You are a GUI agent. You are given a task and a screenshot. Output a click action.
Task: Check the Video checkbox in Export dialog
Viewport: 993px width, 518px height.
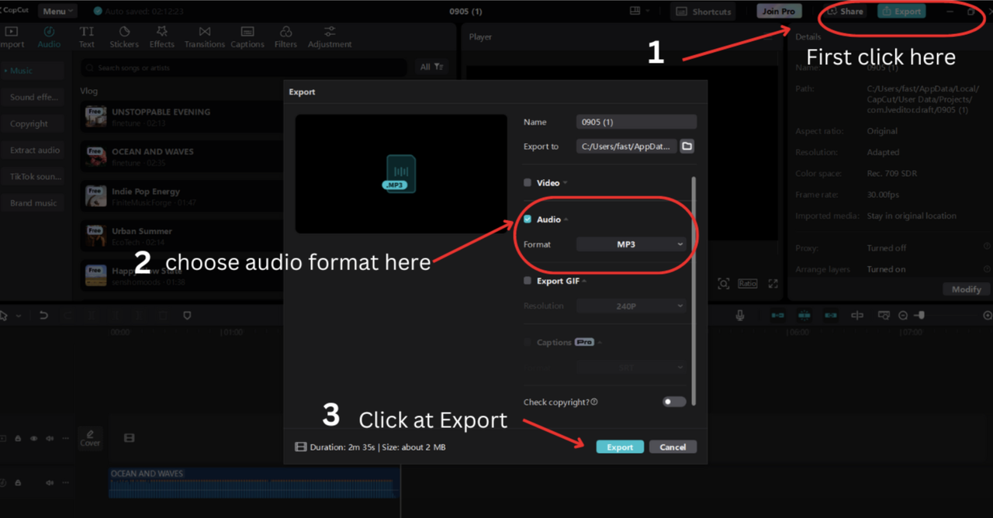coord(528,183)
